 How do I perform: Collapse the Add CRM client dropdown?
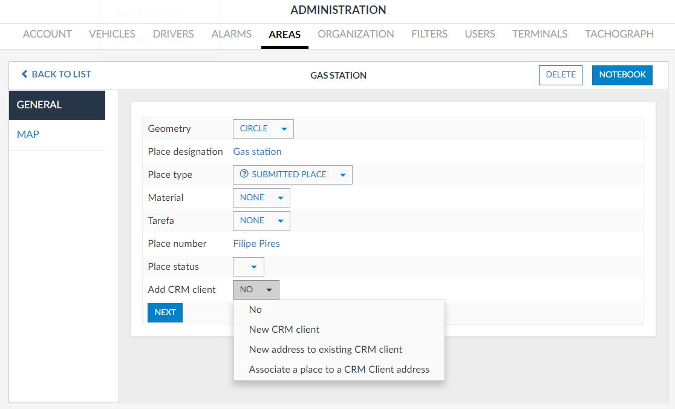point(256,290)
